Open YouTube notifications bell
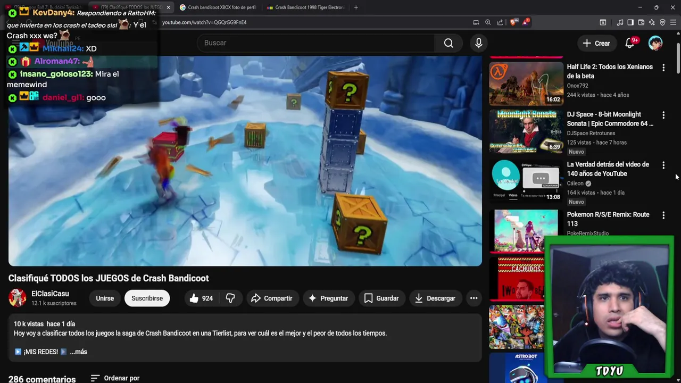The image size is (681, 383). click(630, 43)
